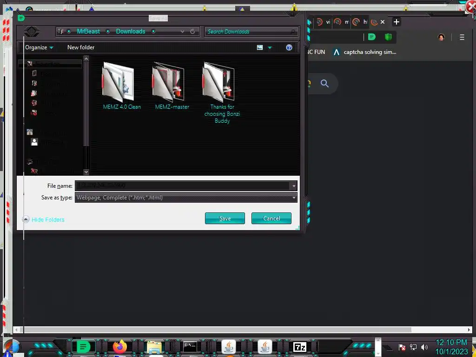This screenshot has width=476, height=357.
Task: Select Downloads in the address breadcrumb
Action: (131, 31)
